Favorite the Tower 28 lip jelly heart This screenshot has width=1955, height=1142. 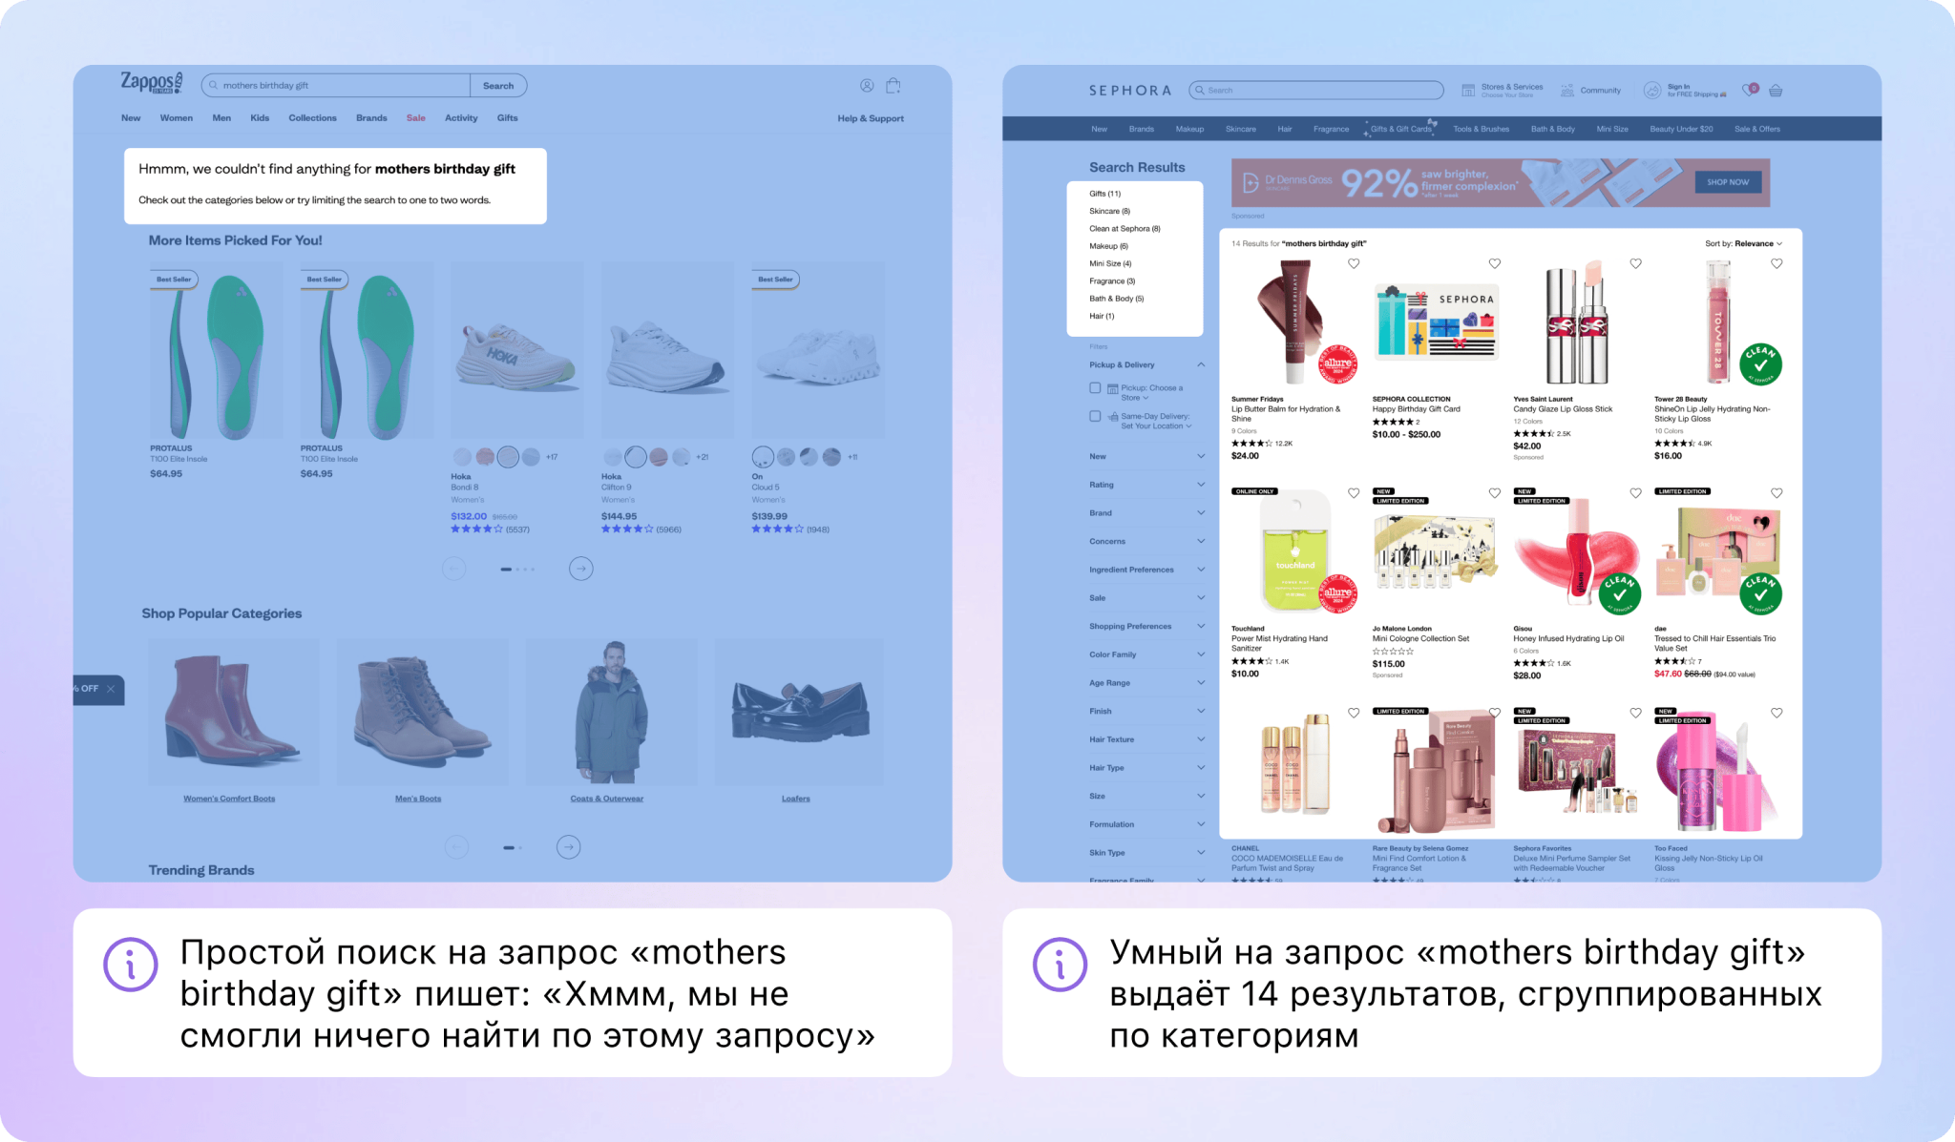tap(1776, 264)
